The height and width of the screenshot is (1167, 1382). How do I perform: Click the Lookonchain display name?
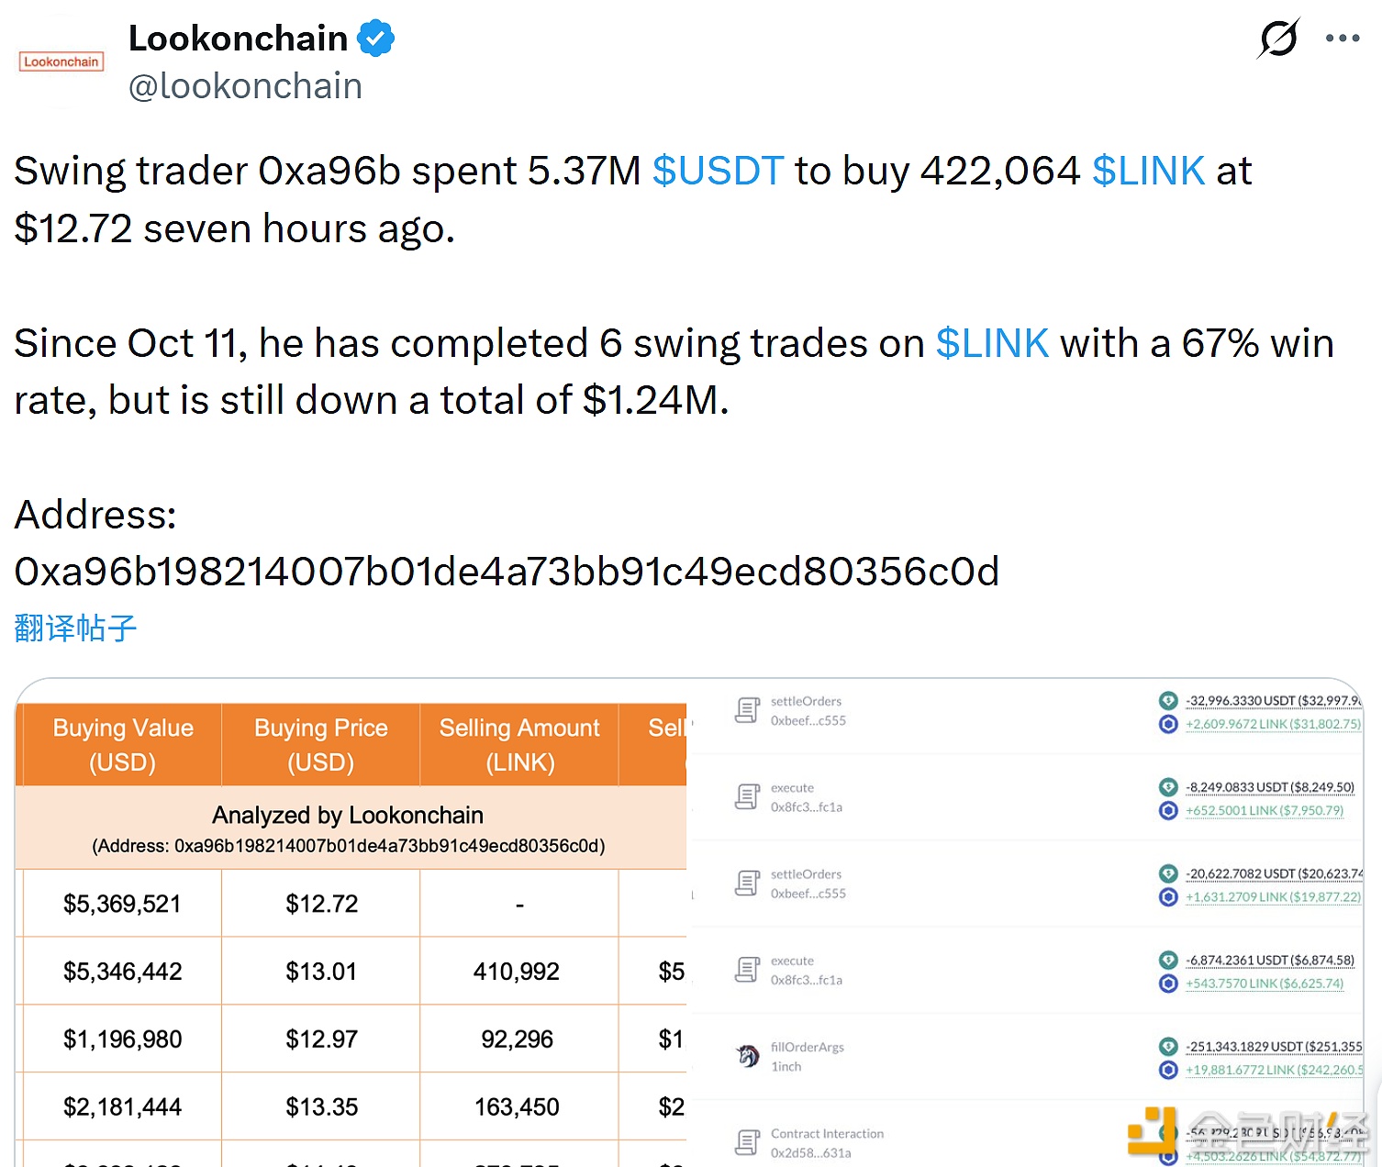(238, 38)
